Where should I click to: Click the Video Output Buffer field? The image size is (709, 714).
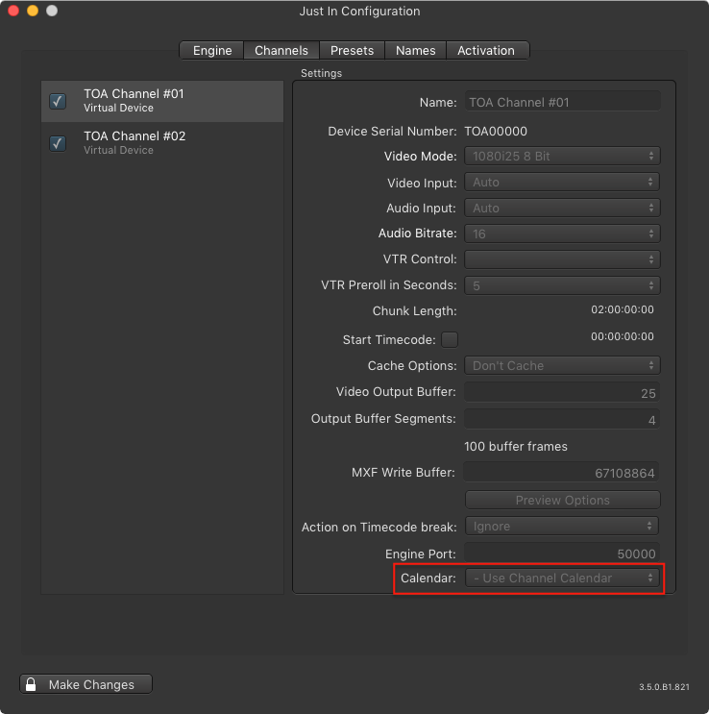[x=562, y=392]
